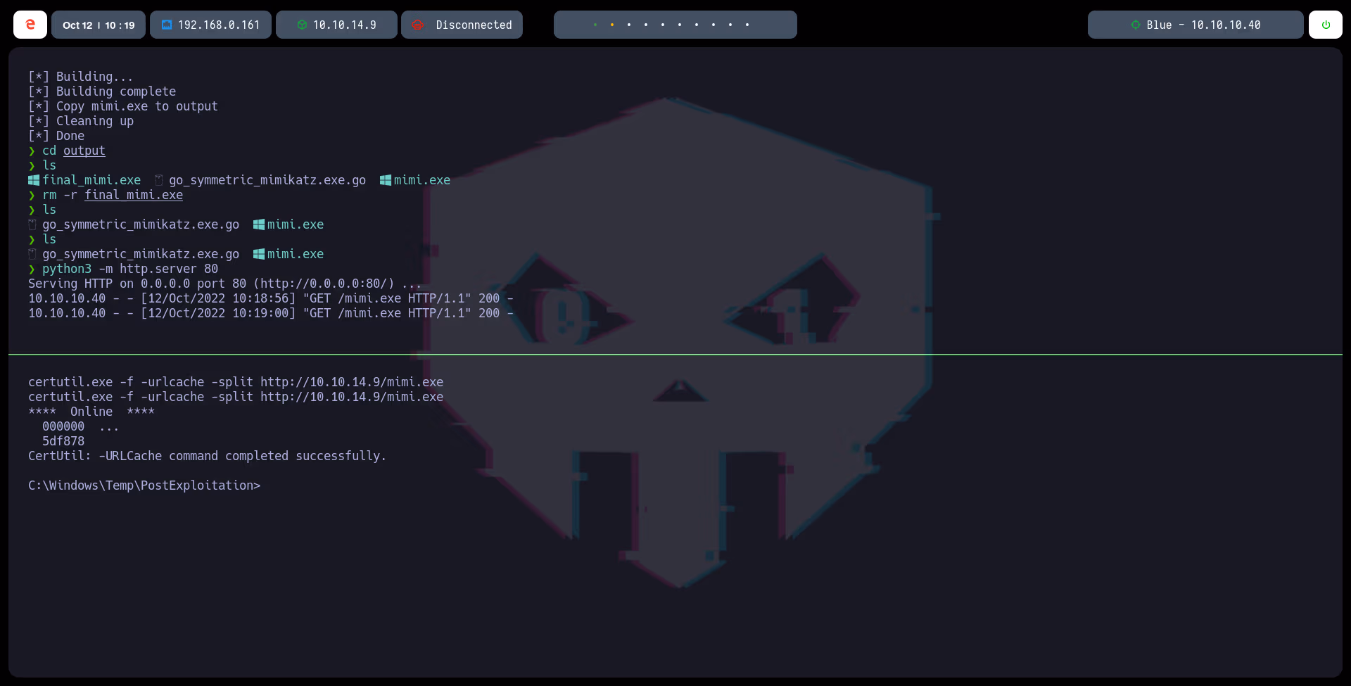This screenshot has height=686, width=1351.
Task: Click the mimi.exe executable icon in the listing
Action: click(385, 180)
